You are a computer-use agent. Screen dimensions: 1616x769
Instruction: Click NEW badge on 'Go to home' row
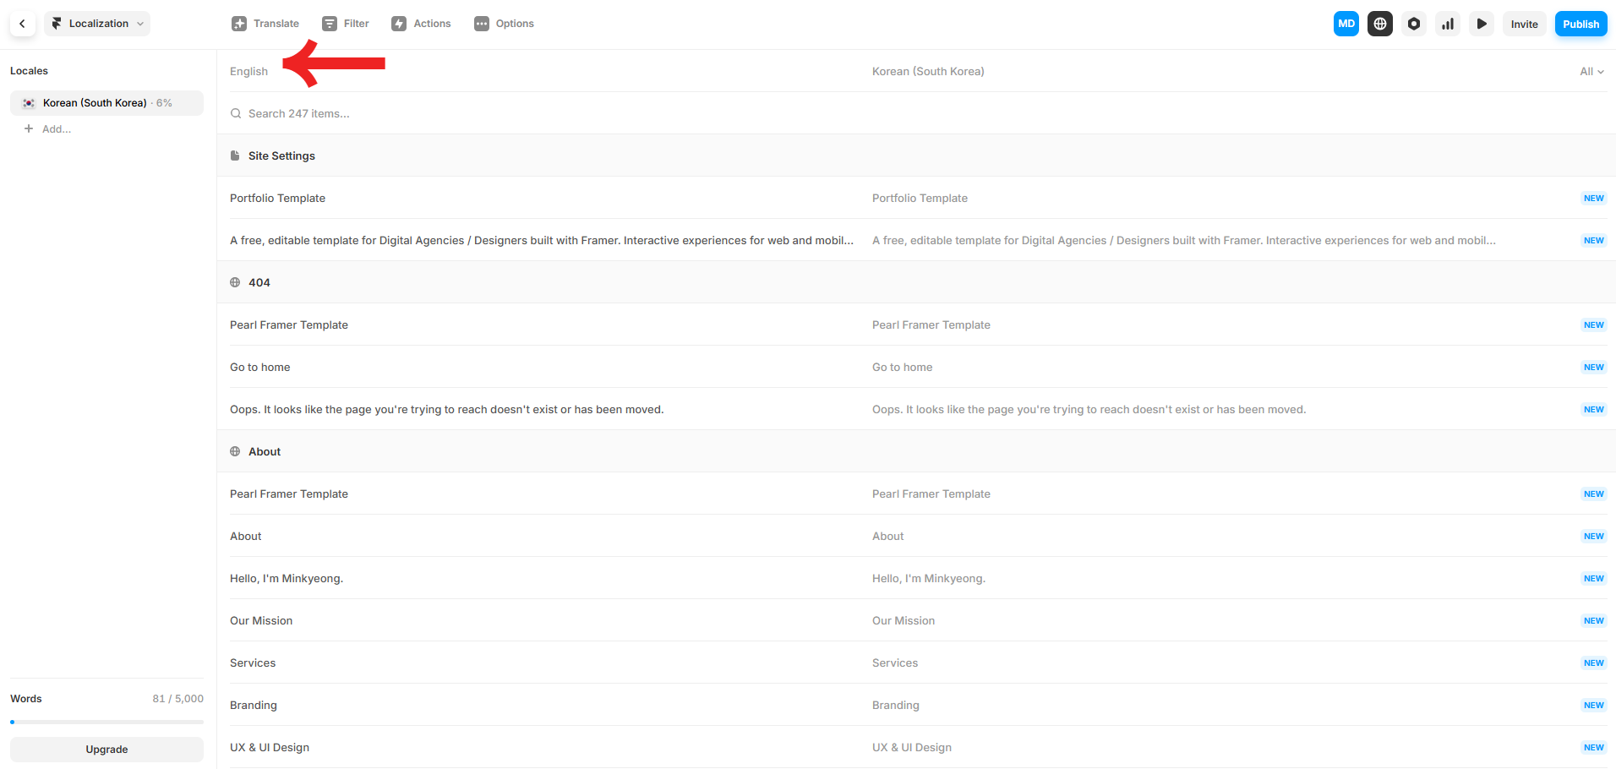coord(1593,367)
